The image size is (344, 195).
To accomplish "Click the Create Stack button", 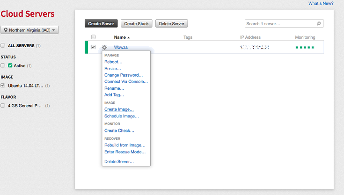I will click(x=137, y=23).
